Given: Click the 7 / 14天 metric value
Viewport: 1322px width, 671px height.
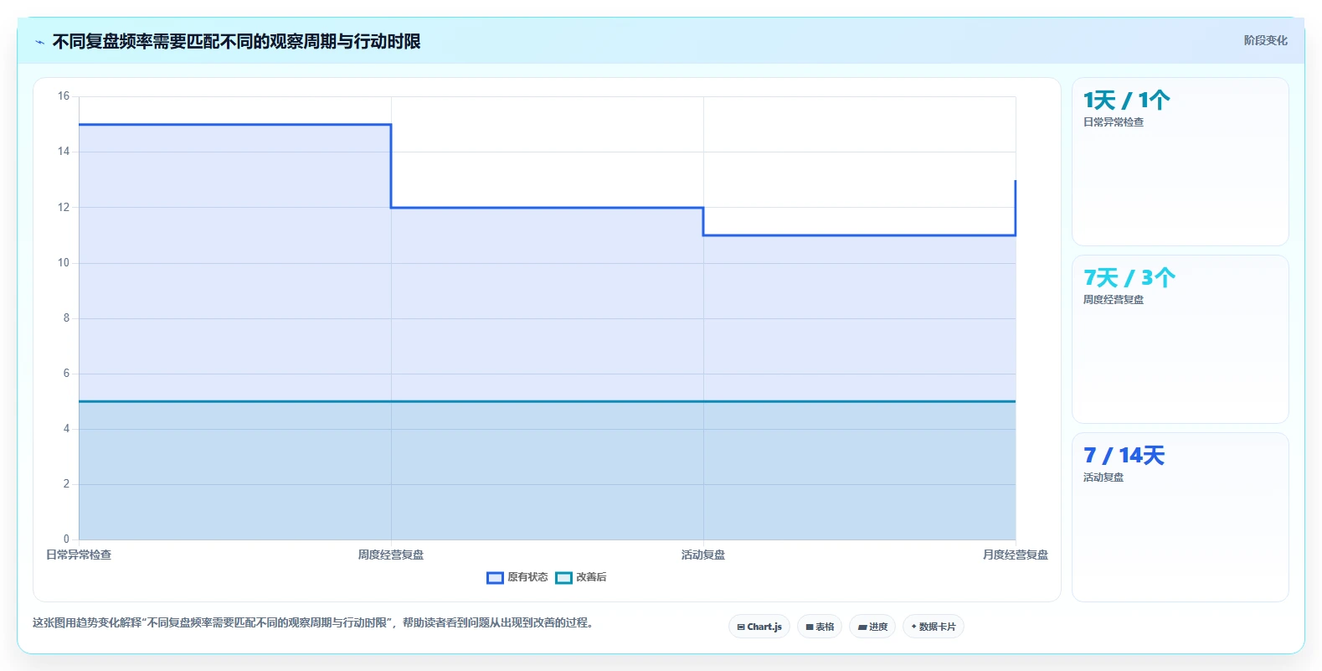Looking at the screenshot, I should pyautogui.click(x=1124, y=456).
